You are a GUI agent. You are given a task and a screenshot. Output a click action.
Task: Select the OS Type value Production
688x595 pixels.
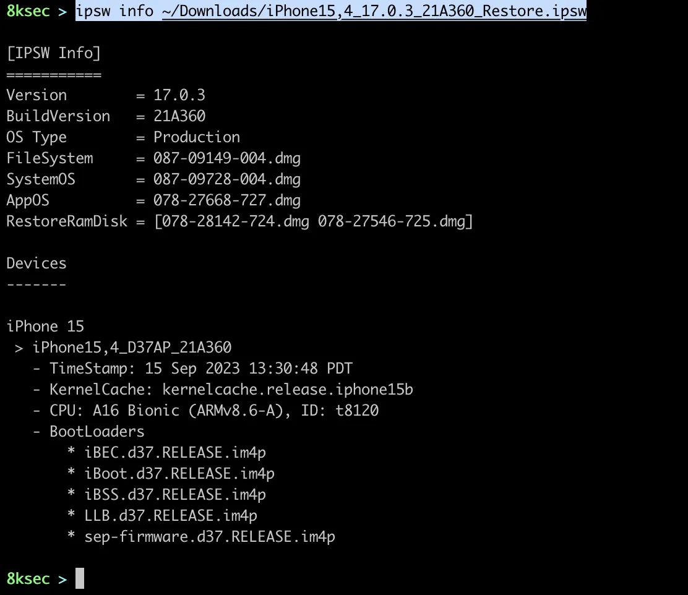point(197,137)
